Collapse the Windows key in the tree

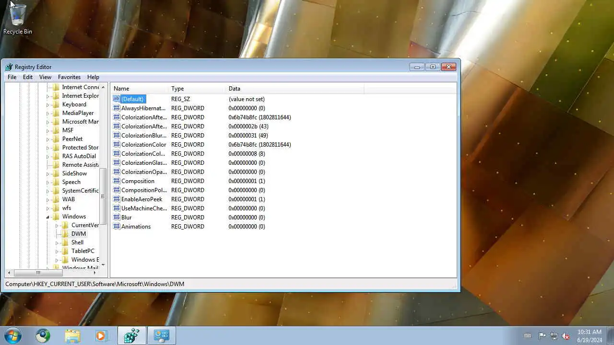tap(48, 217)
